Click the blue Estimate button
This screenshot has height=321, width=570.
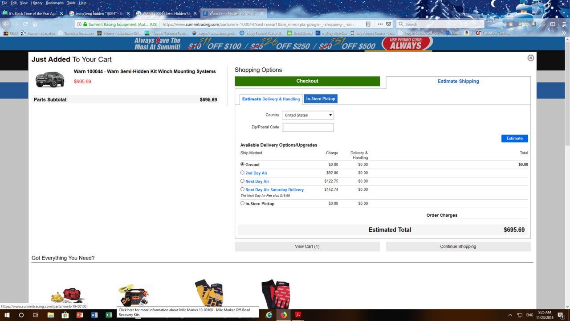pos(514,138)
